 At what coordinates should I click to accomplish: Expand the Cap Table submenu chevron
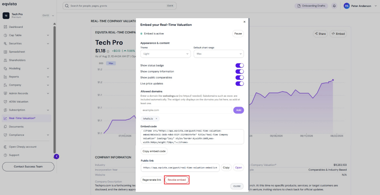[48, 35]
